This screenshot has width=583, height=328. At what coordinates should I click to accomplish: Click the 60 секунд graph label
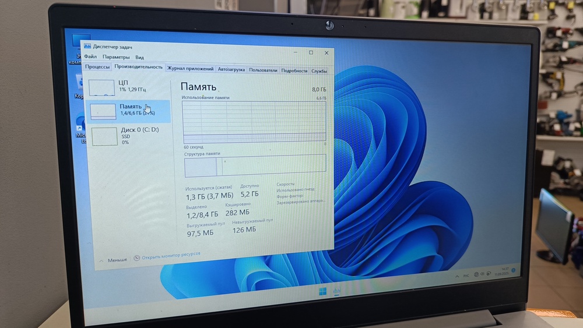click(x=194, y=147)
